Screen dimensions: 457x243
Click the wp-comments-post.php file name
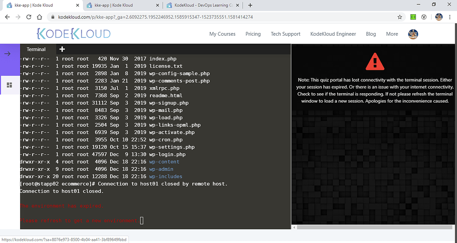179,81
